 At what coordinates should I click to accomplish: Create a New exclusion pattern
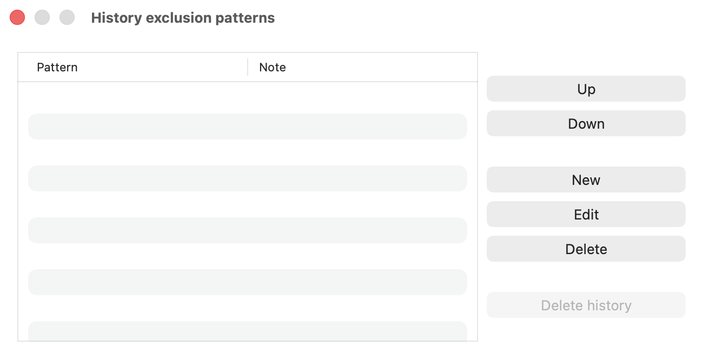[586, 179]
